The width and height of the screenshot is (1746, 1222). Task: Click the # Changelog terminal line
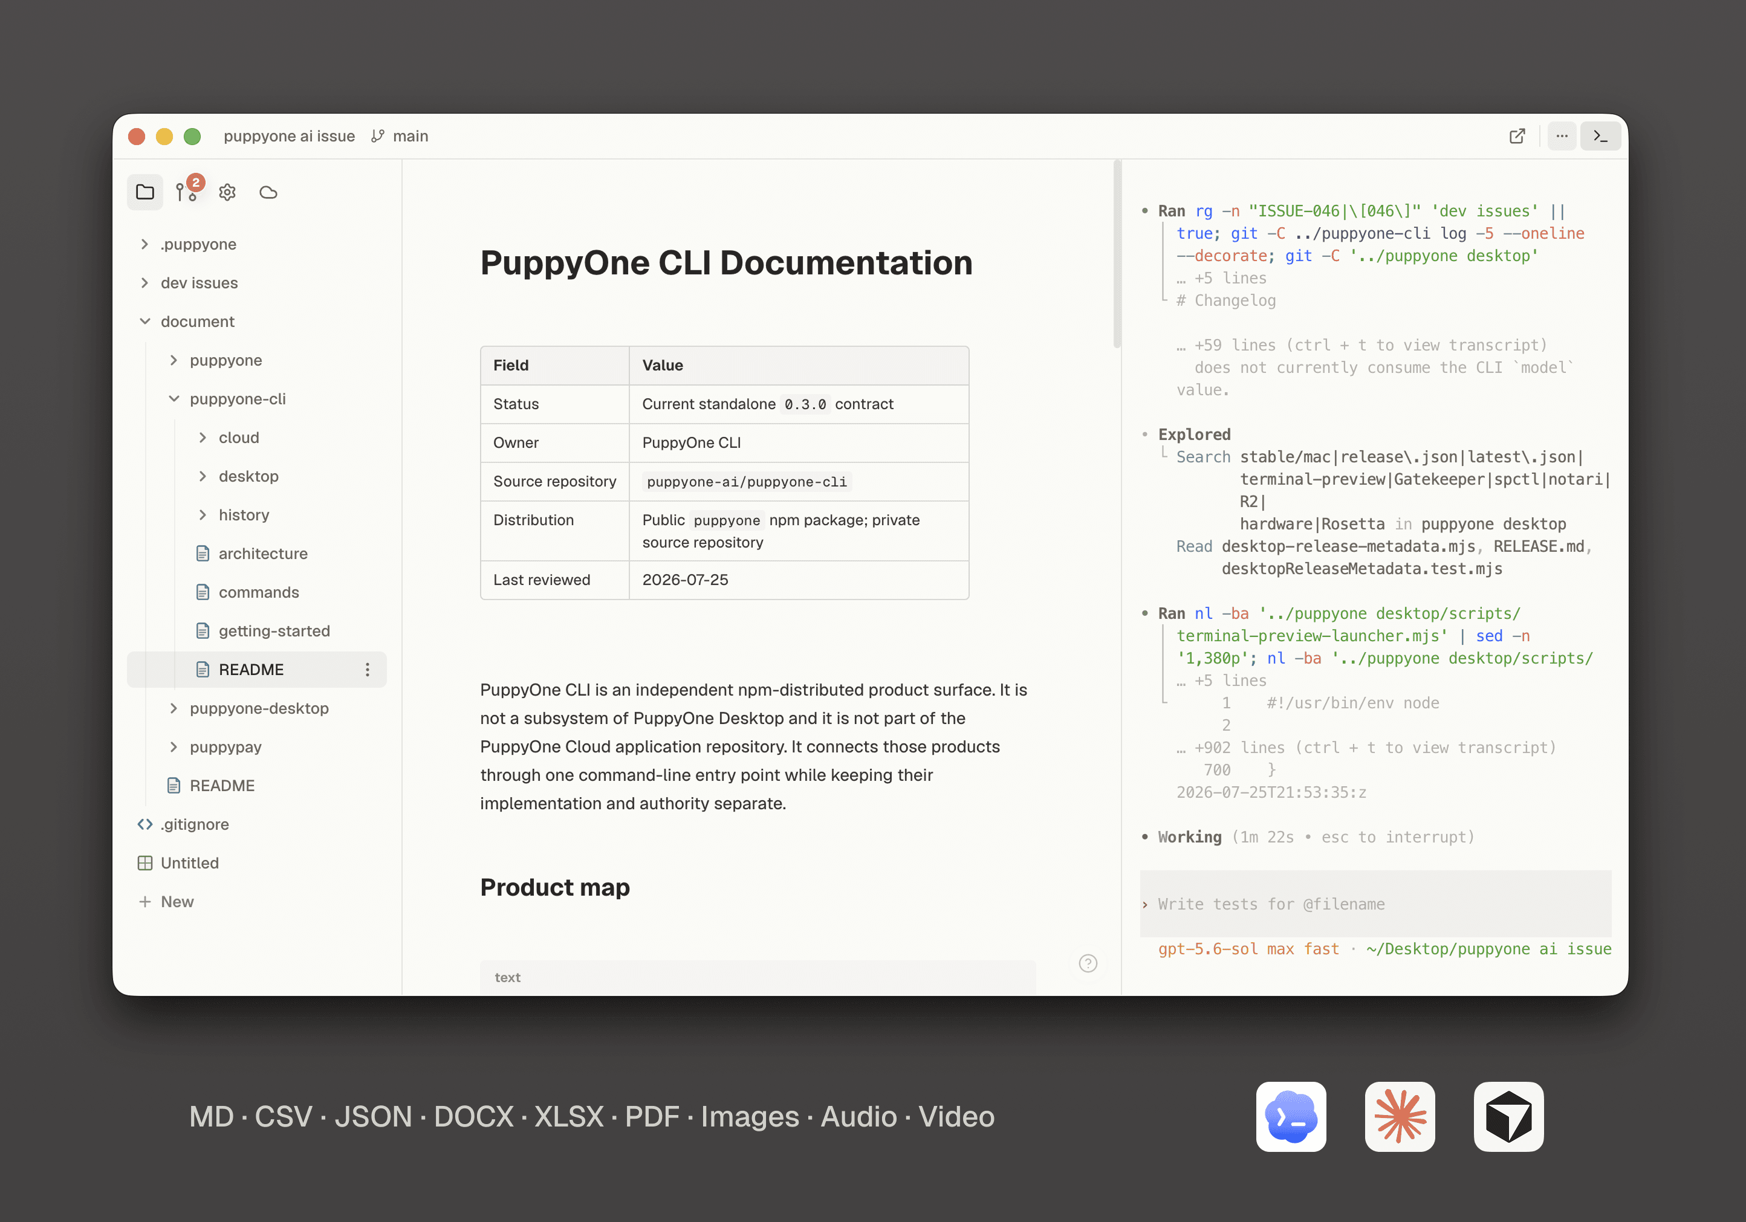tap(1226, 300)
